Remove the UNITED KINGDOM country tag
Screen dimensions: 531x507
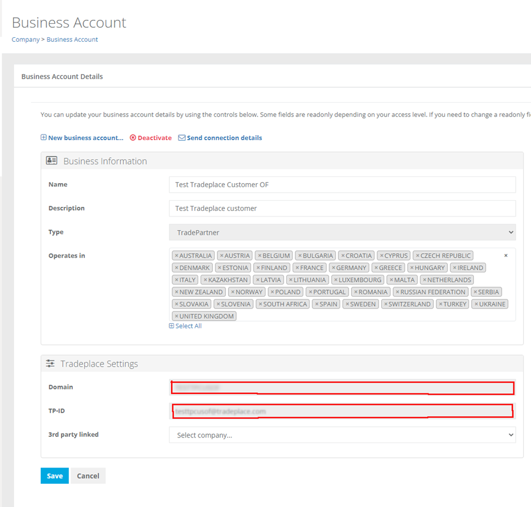click(176, 317)
